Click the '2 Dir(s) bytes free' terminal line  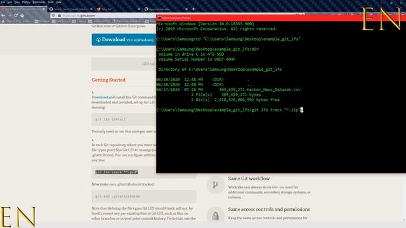point(235,100)
